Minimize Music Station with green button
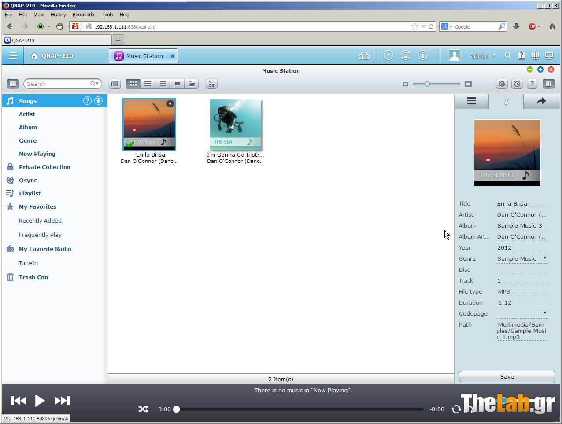Screen dimensions: 562x424 530,70
